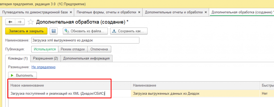Open the Не определено placement link
274x107 pixels.
[x=43, y=67]
